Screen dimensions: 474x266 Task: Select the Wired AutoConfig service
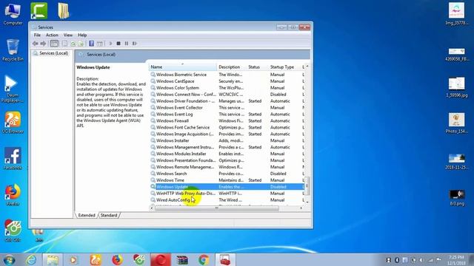(x=227, y=200)
